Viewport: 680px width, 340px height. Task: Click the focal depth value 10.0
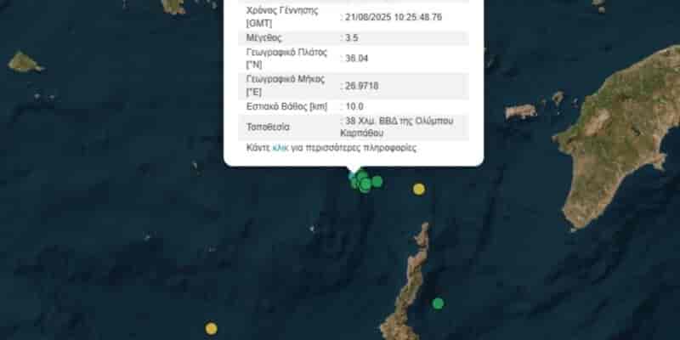pyautogui.click(x=354, y=106)
